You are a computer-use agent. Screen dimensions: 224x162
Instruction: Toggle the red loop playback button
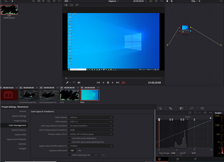pos(123,82)
